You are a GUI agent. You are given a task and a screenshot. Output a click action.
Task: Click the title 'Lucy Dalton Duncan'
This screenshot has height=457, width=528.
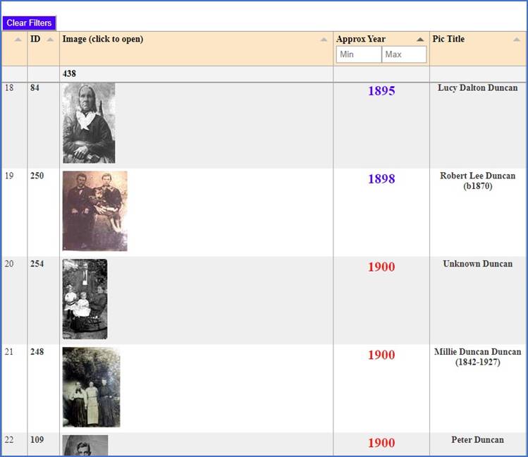click(477, 88)
